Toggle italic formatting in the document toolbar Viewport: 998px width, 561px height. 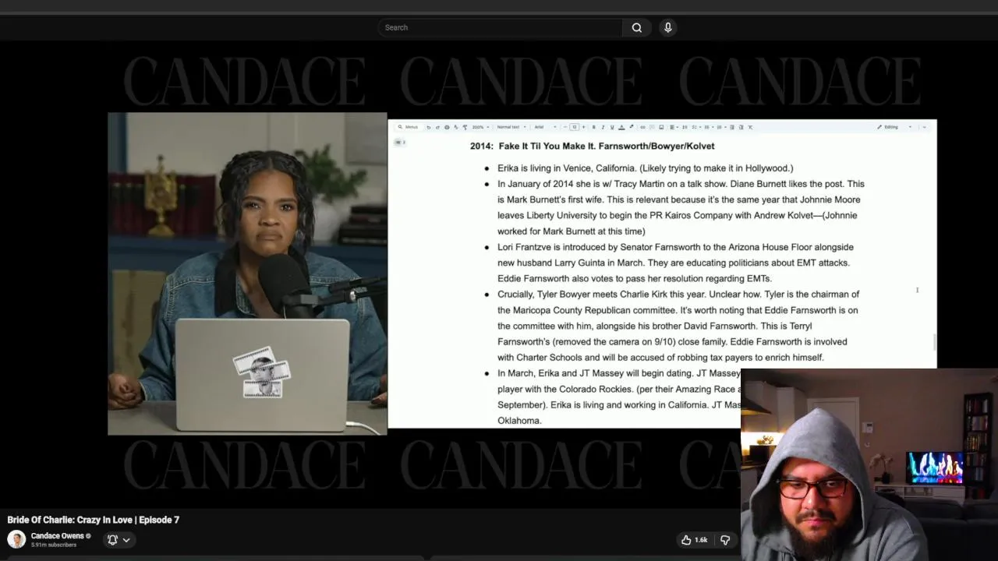click(x=603, y=127)
